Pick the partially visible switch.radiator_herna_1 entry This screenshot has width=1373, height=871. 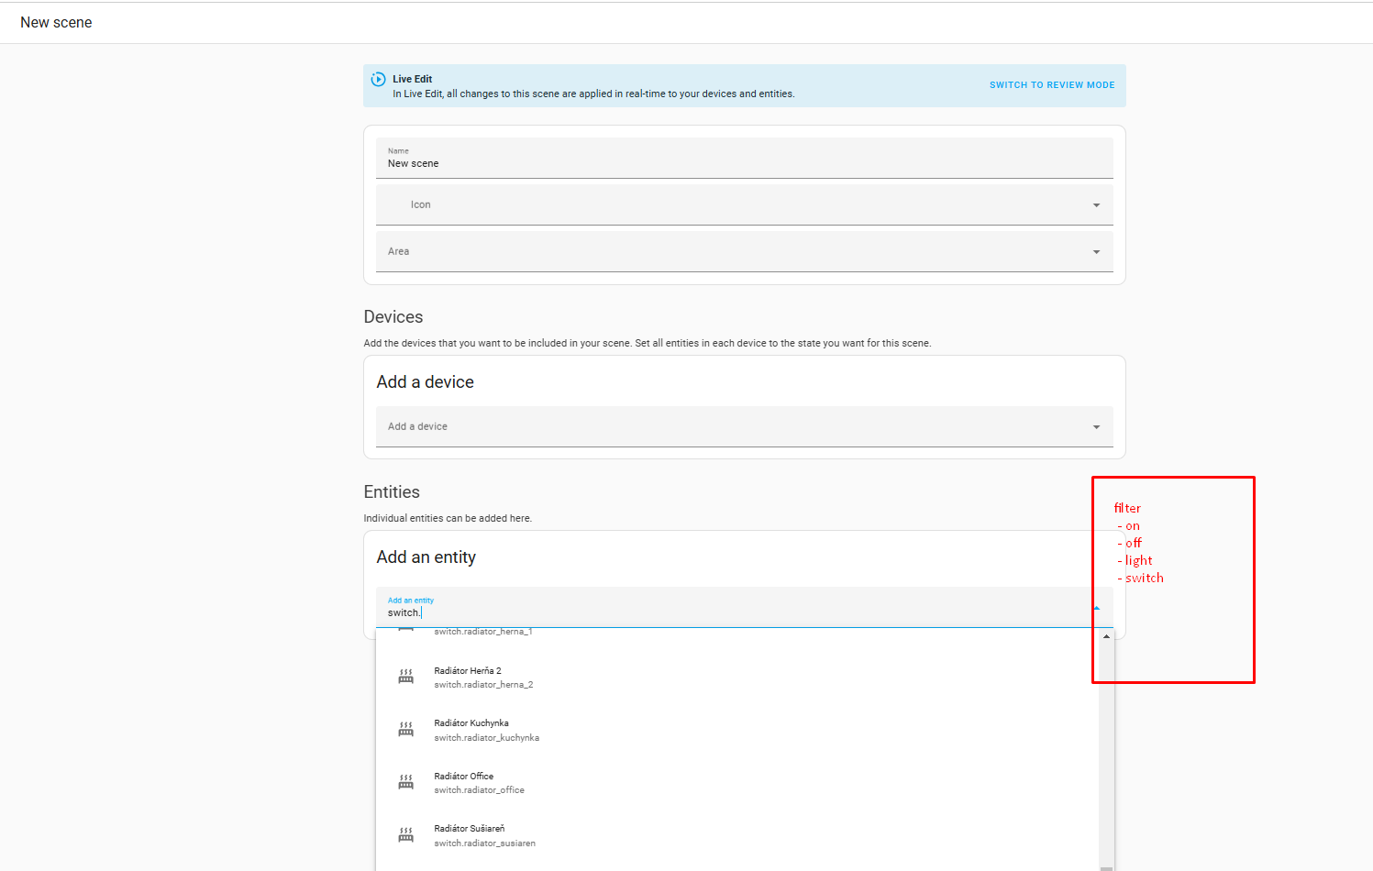(x=483, y=632)
